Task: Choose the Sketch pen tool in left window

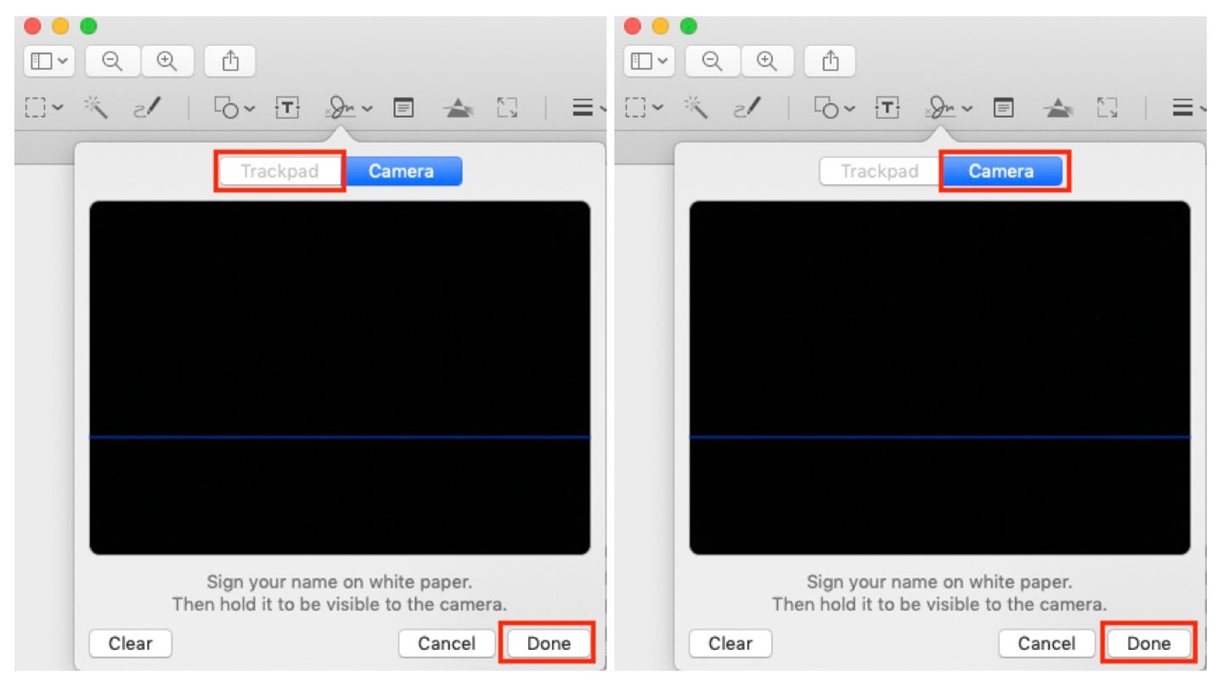Action: (x=148, y=108)
